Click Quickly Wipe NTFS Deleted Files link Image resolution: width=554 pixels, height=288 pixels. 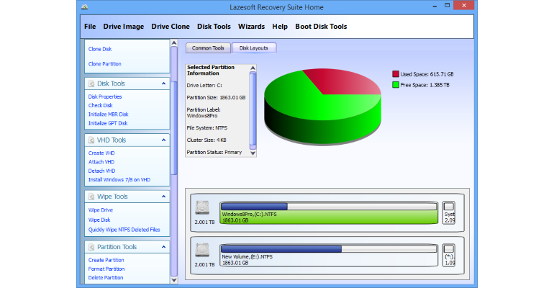pos(124,230)
